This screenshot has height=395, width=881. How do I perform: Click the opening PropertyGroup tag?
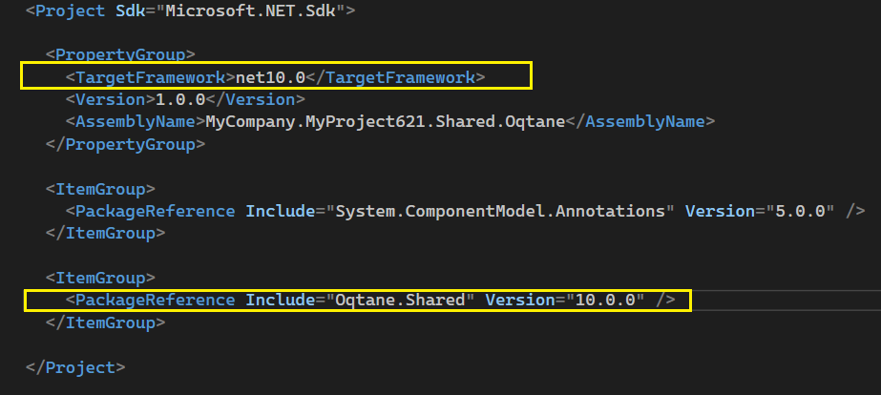click(x=121, y=54)
